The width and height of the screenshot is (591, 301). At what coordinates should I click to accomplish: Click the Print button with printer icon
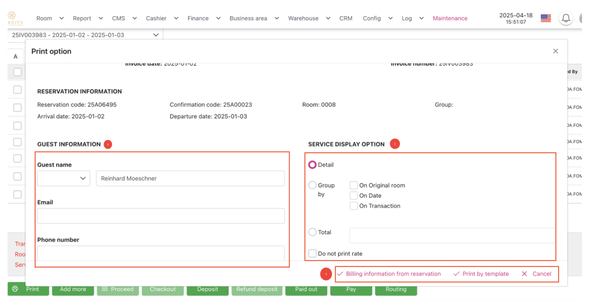coord(27,289)
